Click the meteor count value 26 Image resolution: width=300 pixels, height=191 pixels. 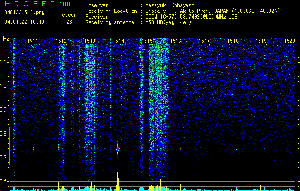pyautogui.click(x=69, y=22)
